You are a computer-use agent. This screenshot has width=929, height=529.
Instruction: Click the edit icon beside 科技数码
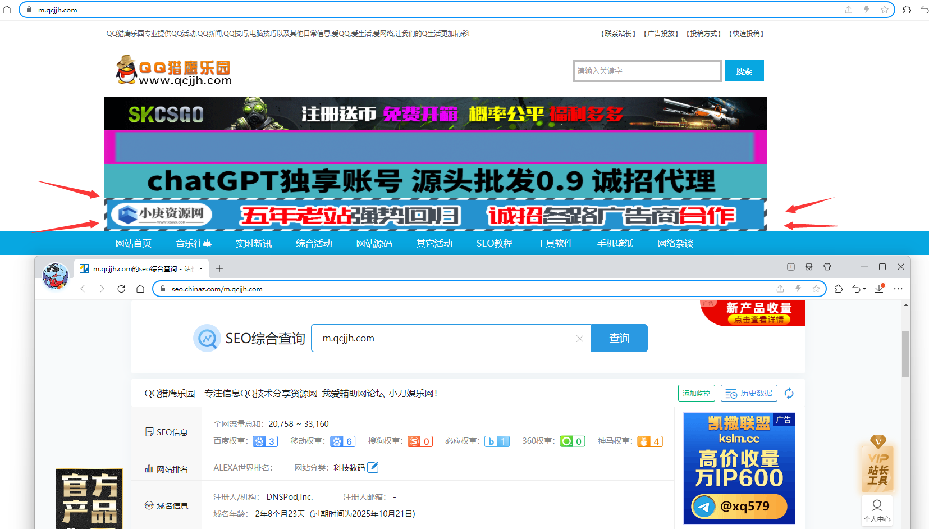[x=373, y=467]
